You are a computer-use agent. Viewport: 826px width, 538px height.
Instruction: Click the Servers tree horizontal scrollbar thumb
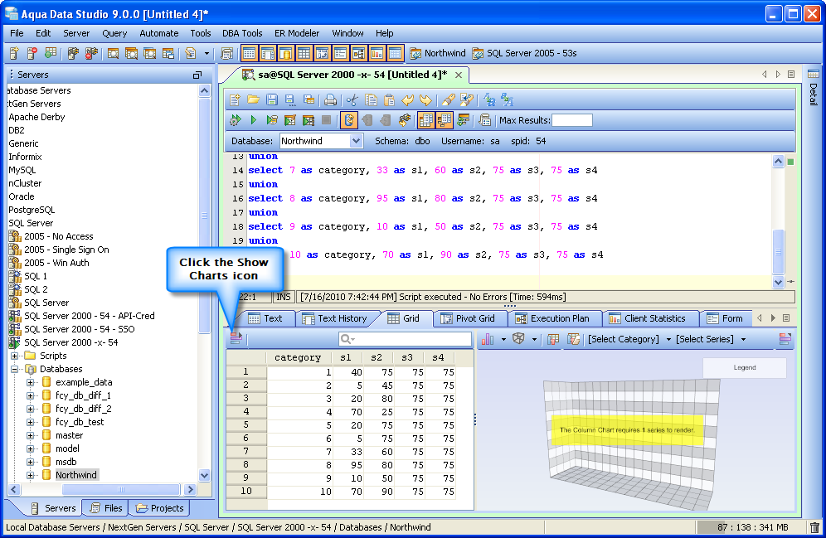121,489
